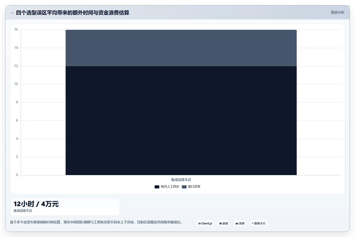355x237 pixels.
Task: Click the 图表分析 label in the header
Action: [x=338, y=12]
